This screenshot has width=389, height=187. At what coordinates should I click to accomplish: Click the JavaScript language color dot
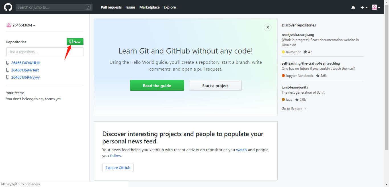(283, 52)
